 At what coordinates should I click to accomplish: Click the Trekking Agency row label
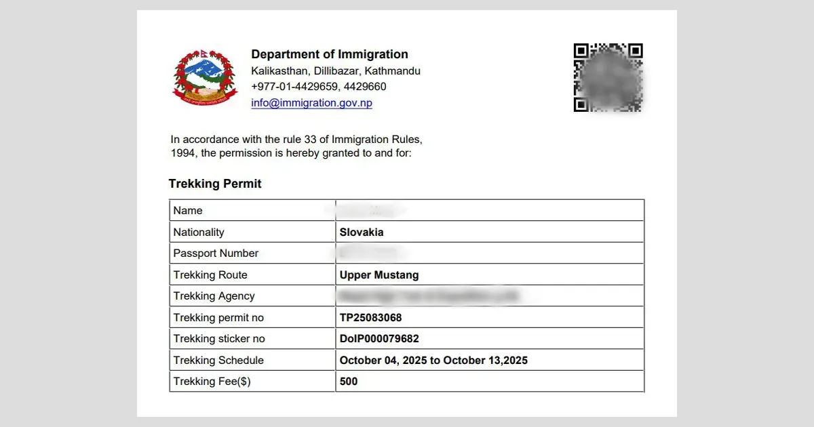[x=214, y=296]
